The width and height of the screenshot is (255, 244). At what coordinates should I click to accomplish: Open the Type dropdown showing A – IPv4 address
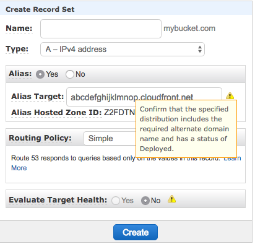(123, 50)
